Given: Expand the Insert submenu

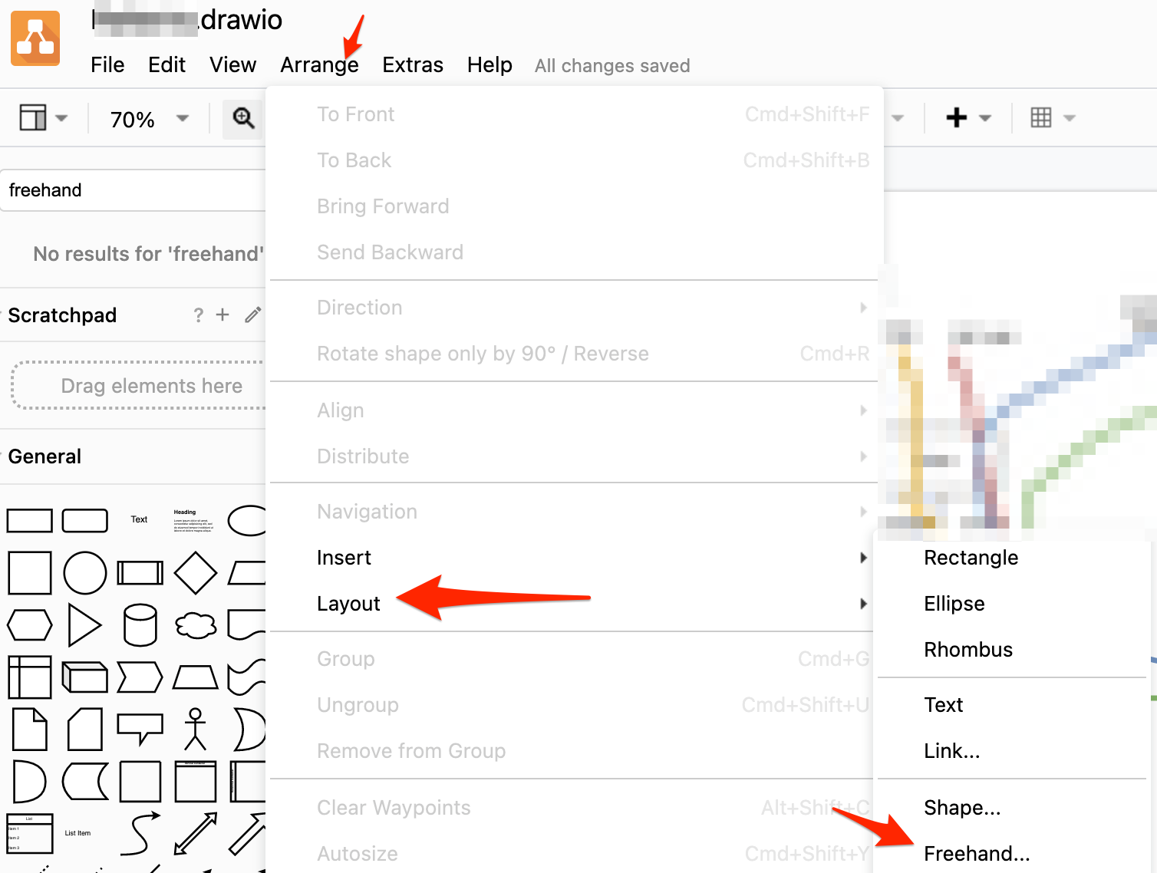Looking at the screenshot, I should (x=344, y=558).
